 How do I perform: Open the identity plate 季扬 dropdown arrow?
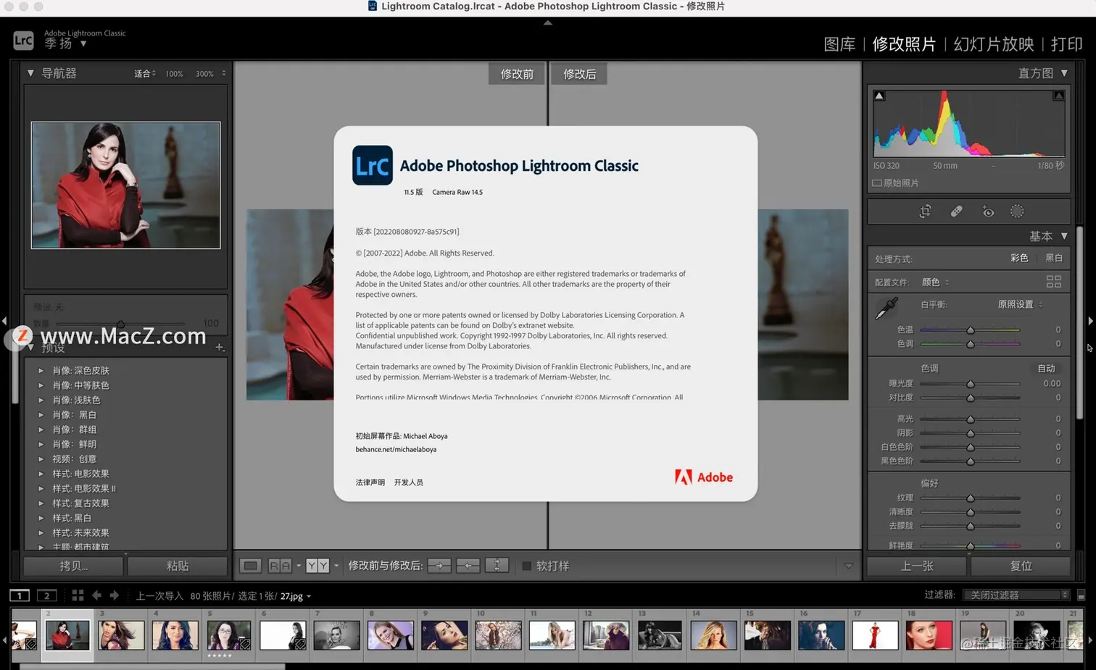[x=83, y=43]
